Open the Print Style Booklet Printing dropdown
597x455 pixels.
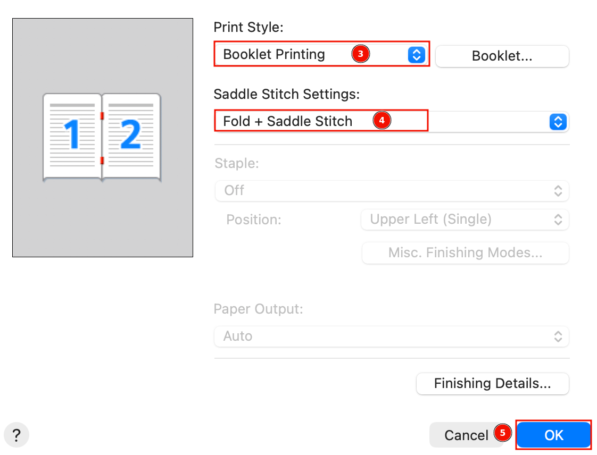(321, 54)
